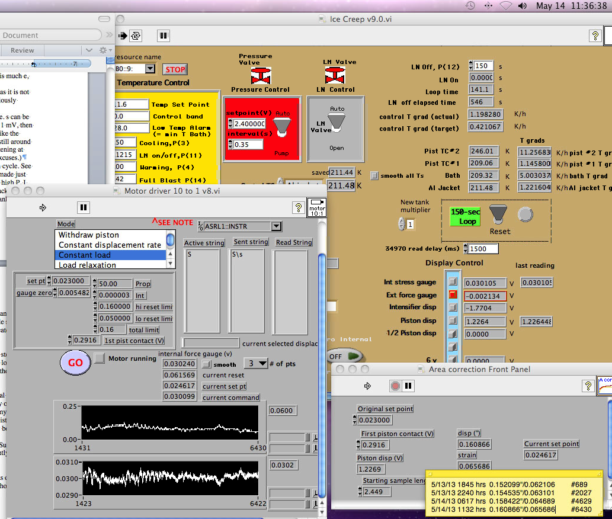
Task: Enable the smooth all Ts checkbox
Action: [x=374, y=175]
